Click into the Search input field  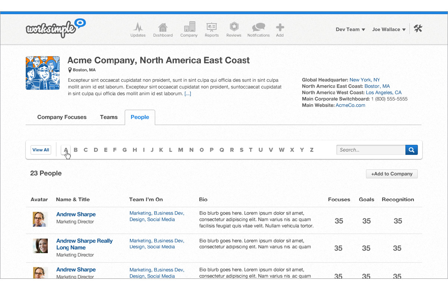[x=371, y=150]
